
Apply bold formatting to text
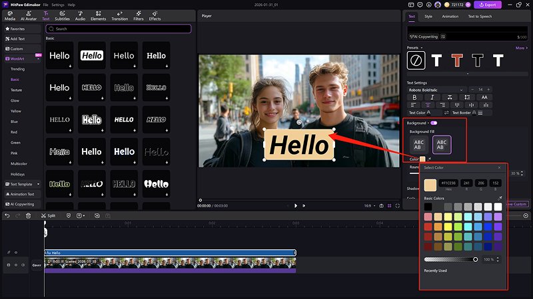click(x=414, y=97)
